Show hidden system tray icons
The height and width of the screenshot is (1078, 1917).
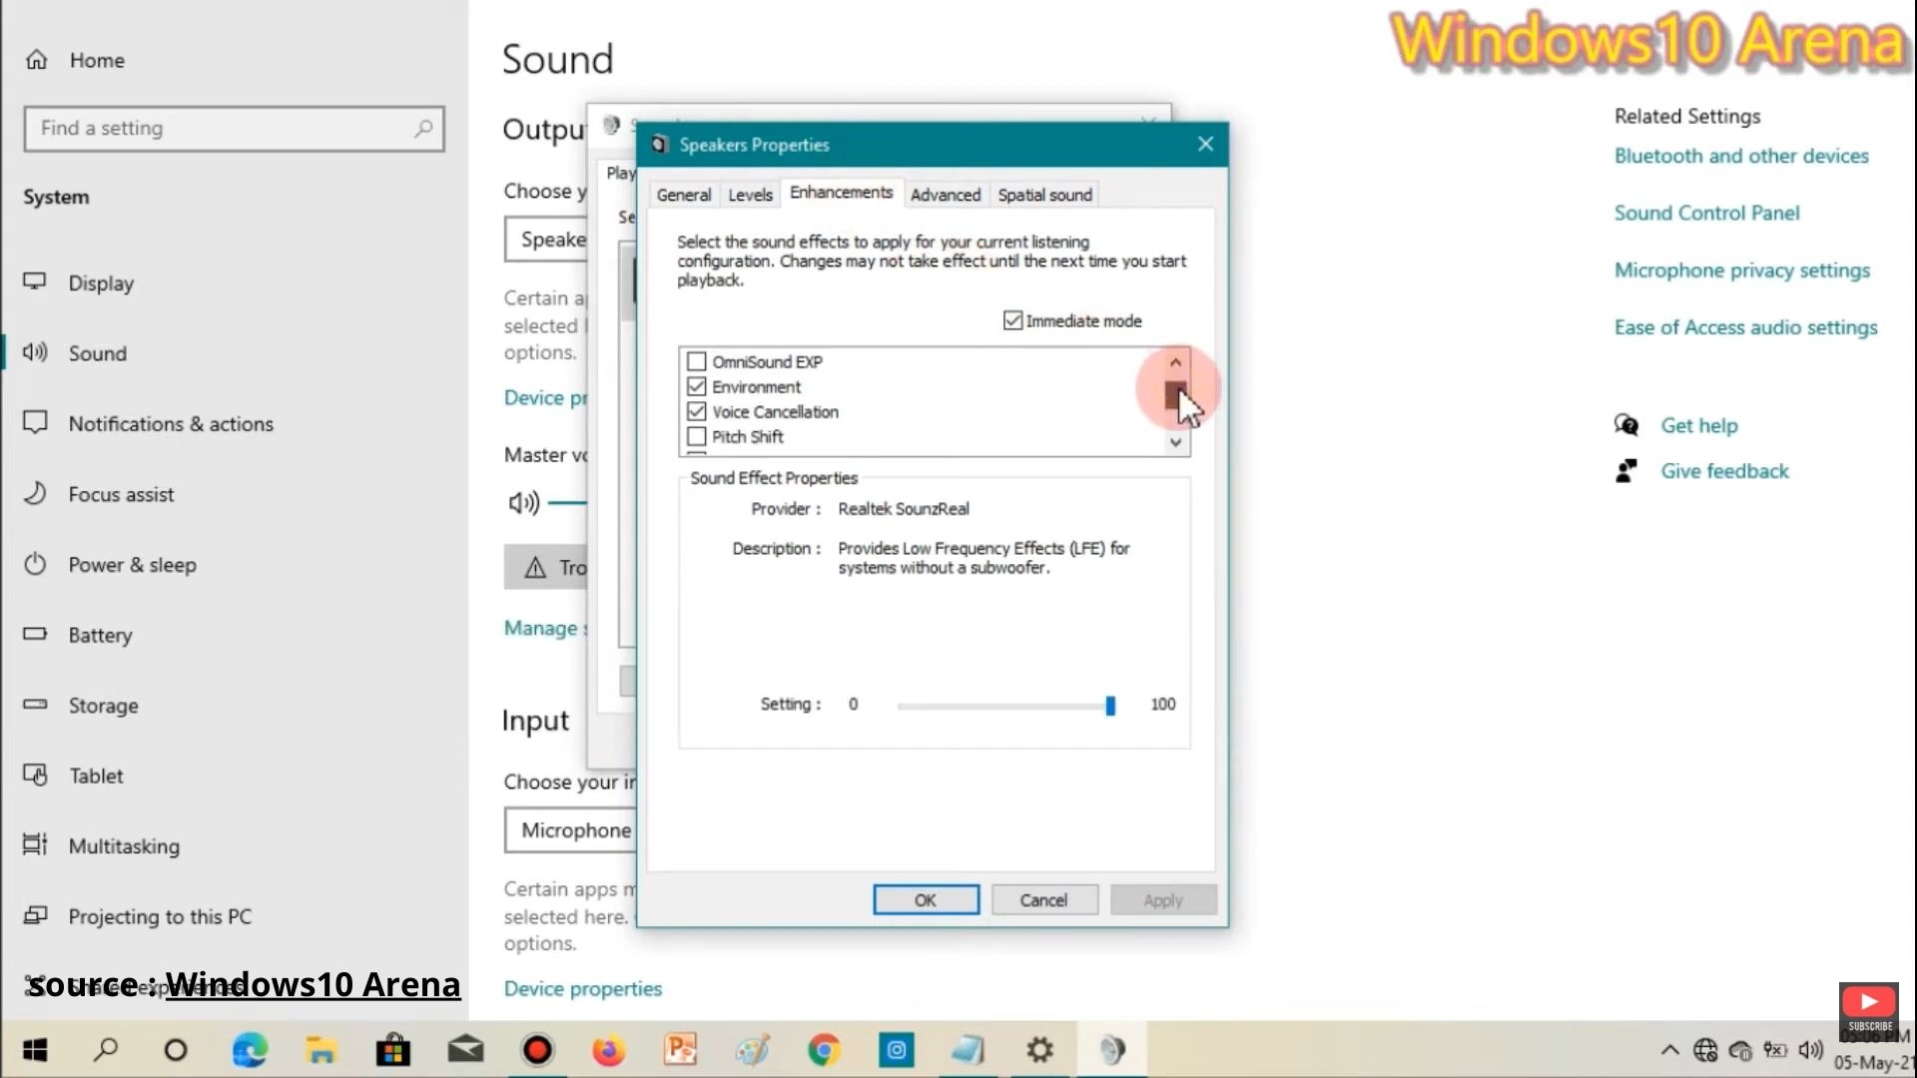point(1669,1050)
